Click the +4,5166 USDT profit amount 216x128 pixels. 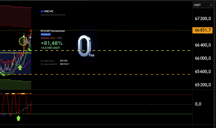(50, 48)
